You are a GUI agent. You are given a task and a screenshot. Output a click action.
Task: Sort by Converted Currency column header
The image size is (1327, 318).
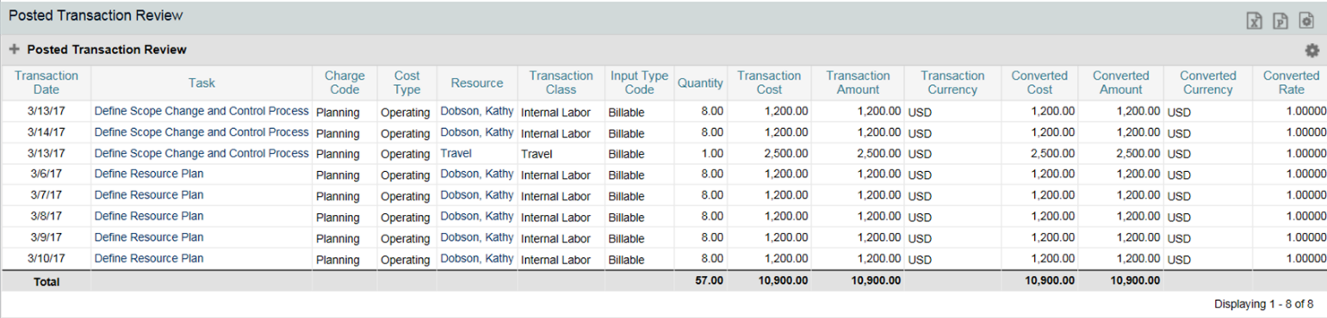pos(1207,83)
